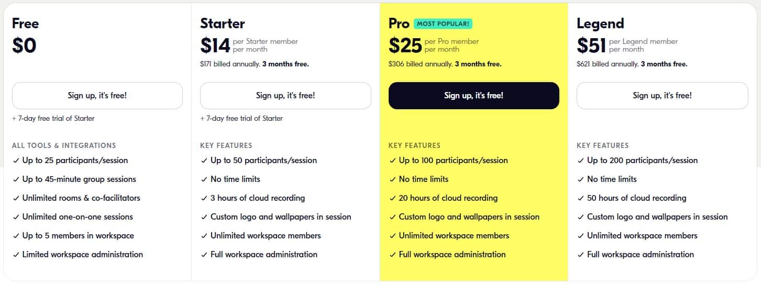The width and height of the screenshot is (761, 286).
Task: Click Unlimited rooms & co-facilitators feature
Action: click(x=81, y=198)
